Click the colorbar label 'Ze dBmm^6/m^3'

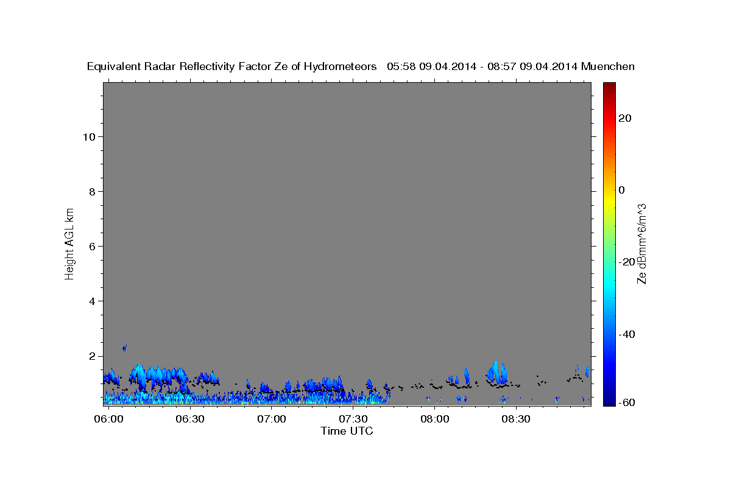coord(641,243)
